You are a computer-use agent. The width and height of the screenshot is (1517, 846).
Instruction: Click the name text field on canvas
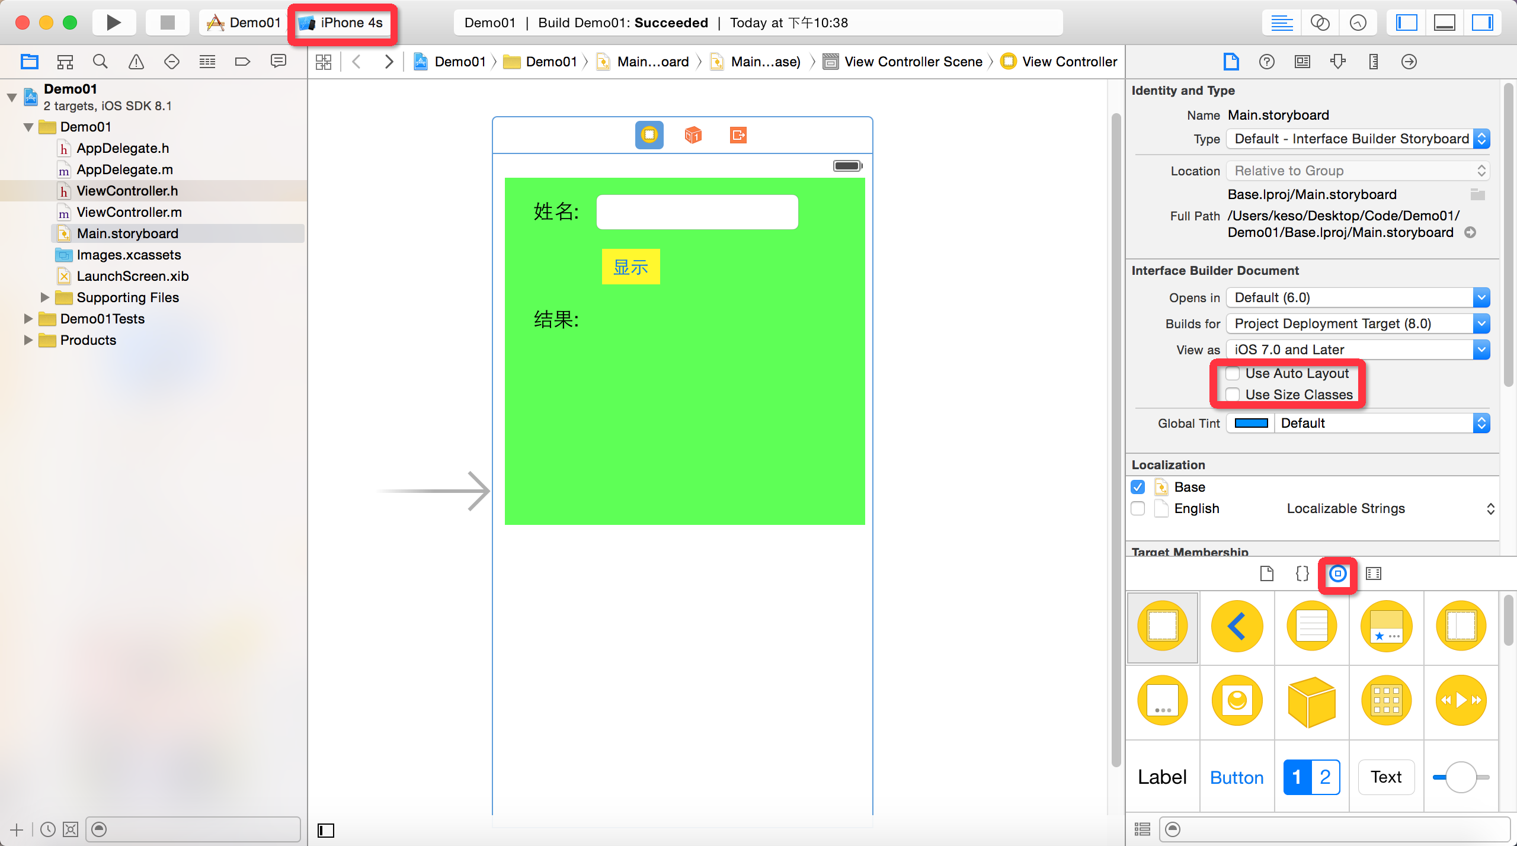point(697,212)
